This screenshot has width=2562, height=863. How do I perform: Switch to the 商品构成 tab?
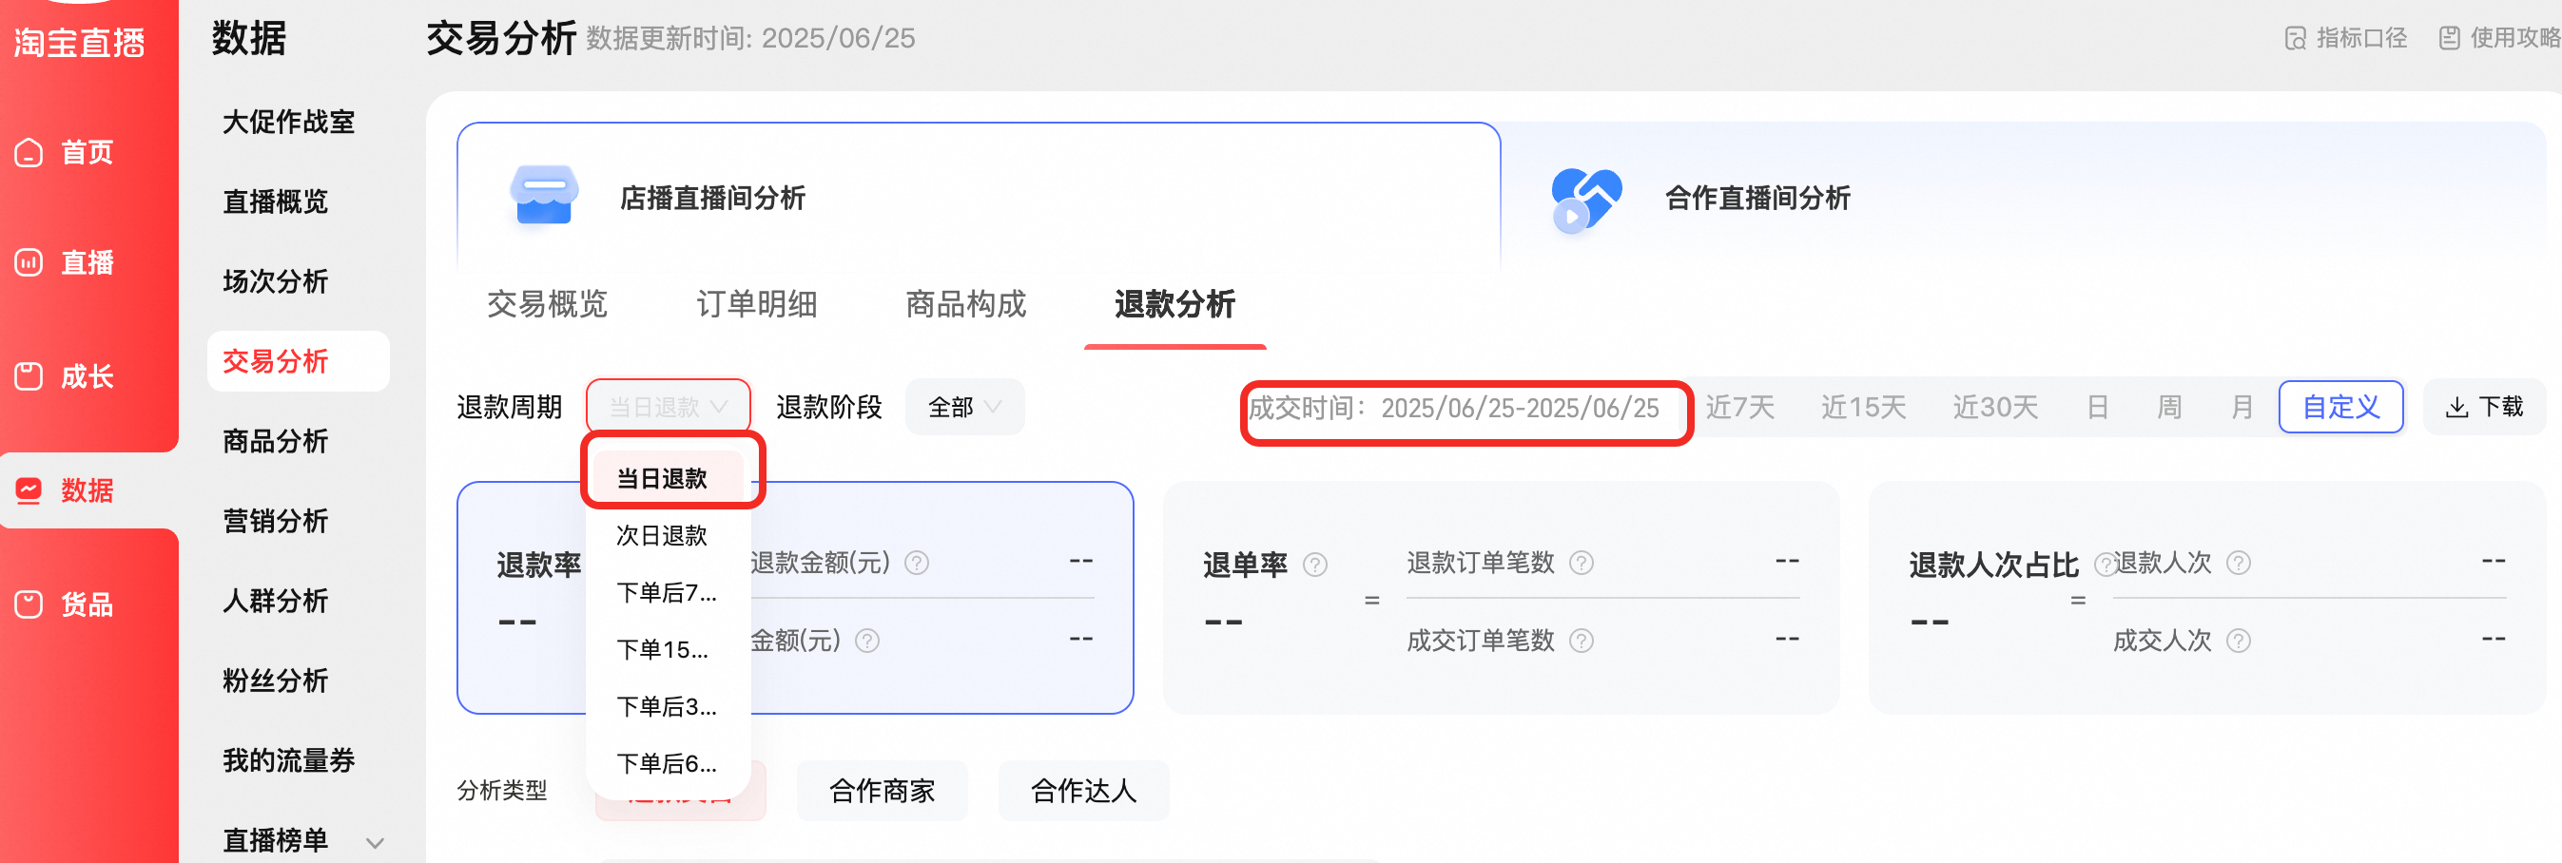tap(965, 304)
